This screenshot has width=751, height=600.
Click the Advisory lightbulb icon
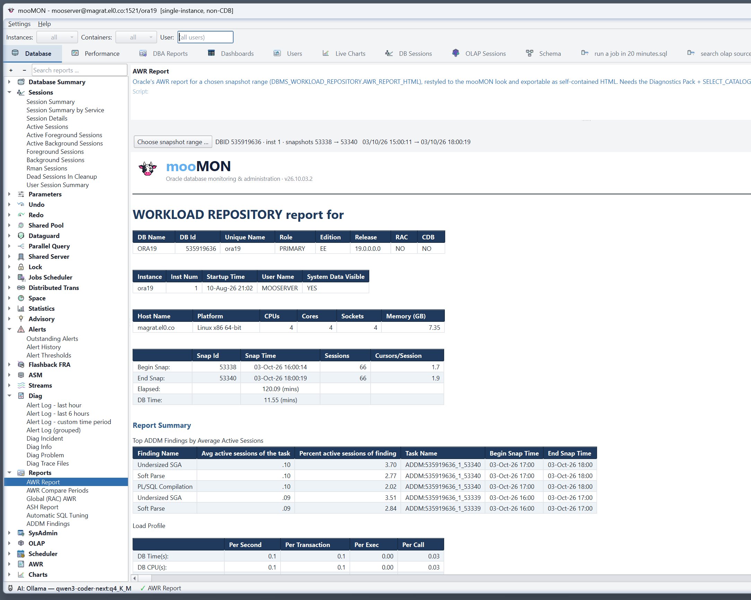(21, 319)
